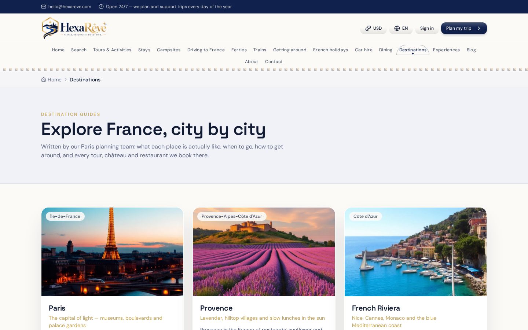Click the Île-de-France region badge
The width and height of the screenshot is (528, 330).
click(x=65, y=216)
